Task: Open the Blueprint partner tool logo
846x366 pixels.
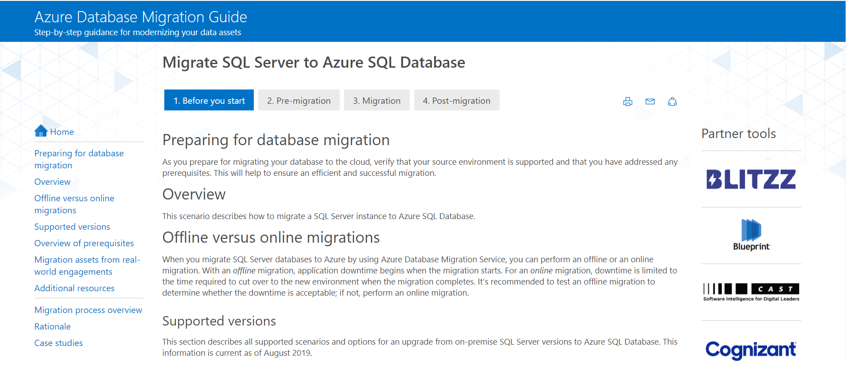Action: [x=751, y=235]
